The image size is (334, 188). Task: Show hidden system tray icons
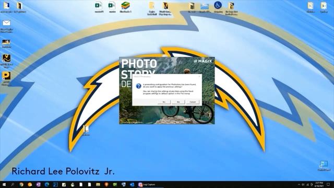coord(299,184)
